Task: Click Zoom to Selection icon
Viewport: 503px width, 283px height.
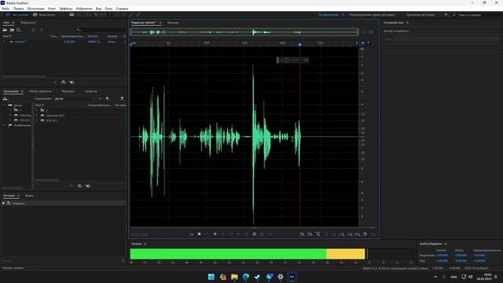Action: tap(358, 234)
